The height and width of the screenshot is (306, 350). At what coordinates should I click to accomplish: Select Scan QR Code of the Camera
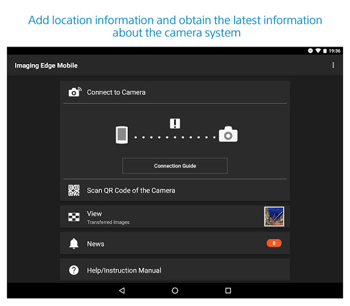coord(175,191)
